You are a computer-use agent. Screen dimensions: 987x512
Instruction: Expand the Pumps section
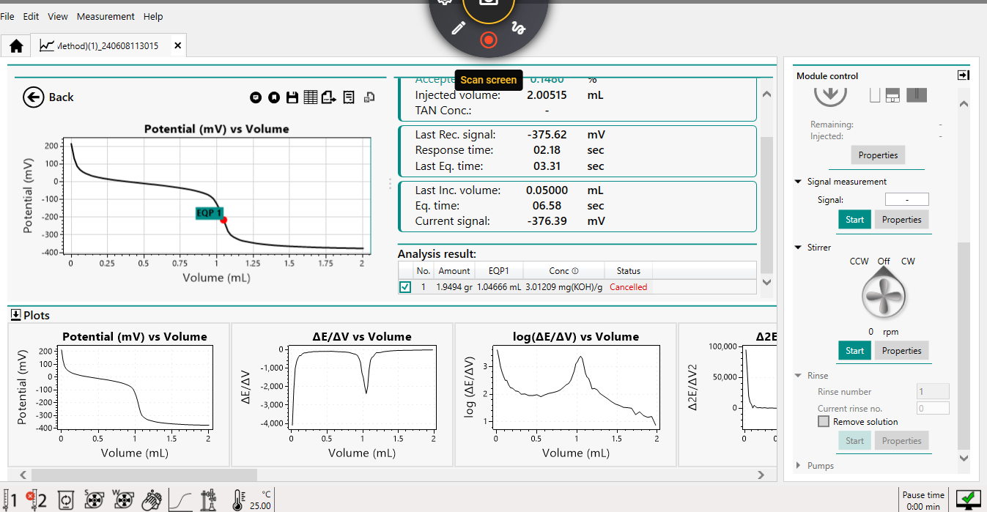click(x=798, y=466)
